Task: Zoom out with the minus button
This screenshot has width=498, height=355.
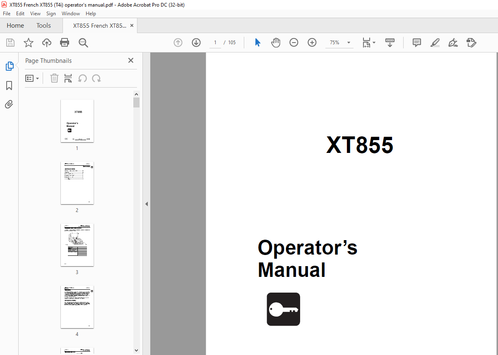Action: 294,43
